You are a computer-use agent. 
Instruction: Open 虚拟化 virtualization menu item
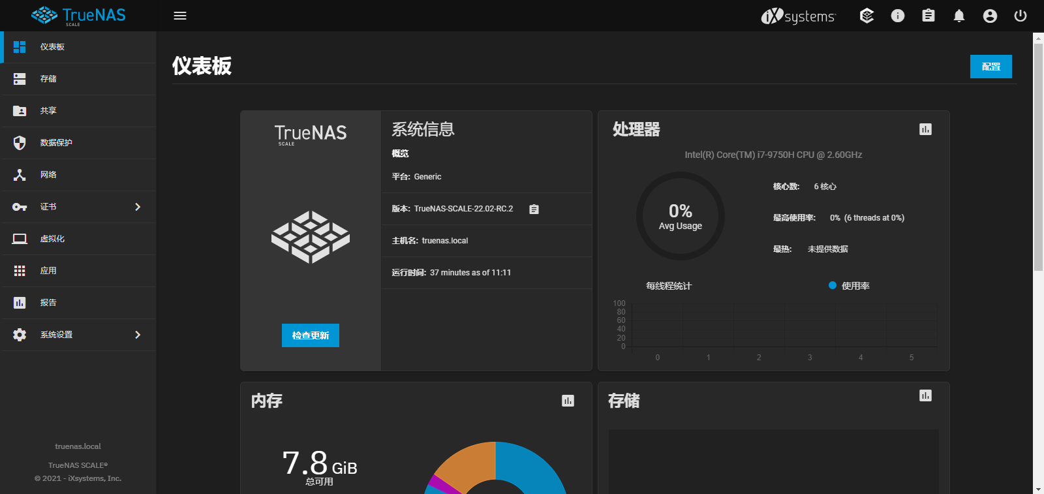point(78,239)
